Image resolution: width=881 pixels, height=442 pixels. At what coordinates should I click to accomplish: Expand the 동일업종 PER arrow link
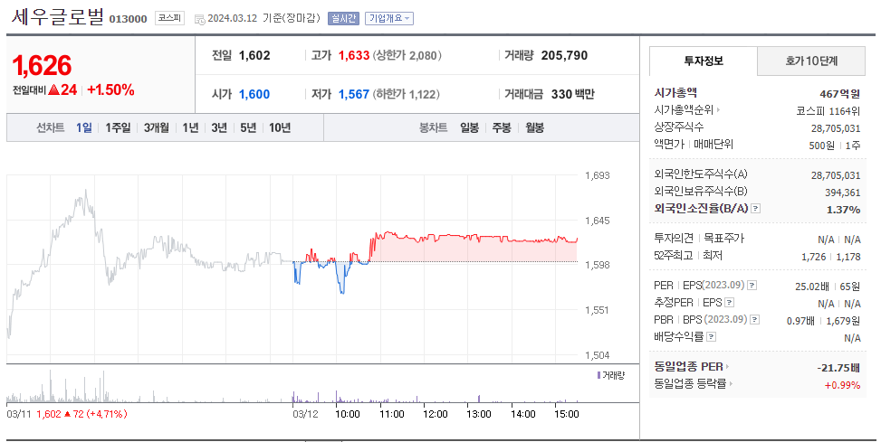pos(727,367)
